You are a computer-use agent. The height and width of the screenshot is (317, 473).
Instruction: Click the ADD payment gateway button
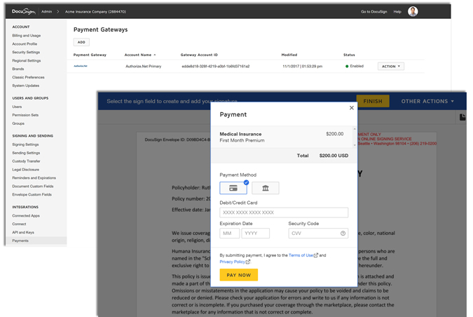coord(81,42)
